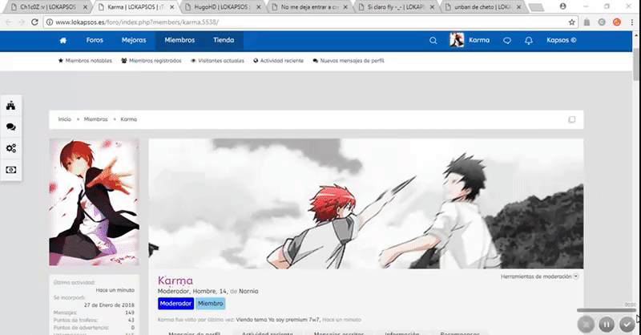Screen dimensions: 641x335
Task: Click Karma's profile avatar image
Action: pyautogui.click(x=95, y=204)
